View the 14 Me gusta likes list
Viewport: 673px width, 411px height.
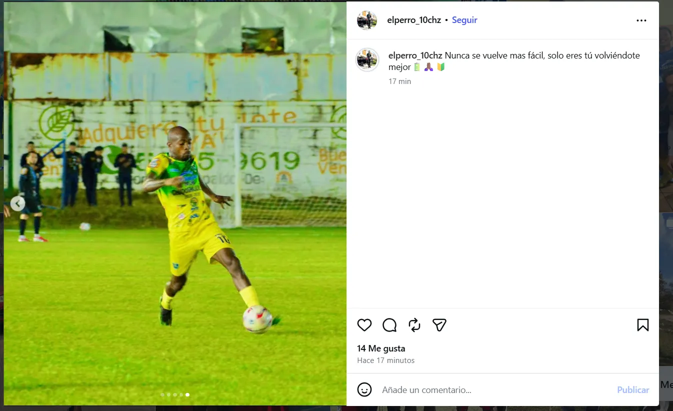coord(381,348)
